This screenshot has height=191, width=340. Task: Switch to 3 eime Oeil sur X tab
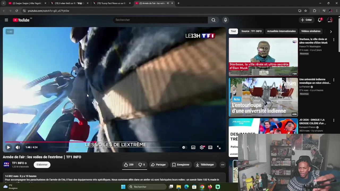pos(70,3)
